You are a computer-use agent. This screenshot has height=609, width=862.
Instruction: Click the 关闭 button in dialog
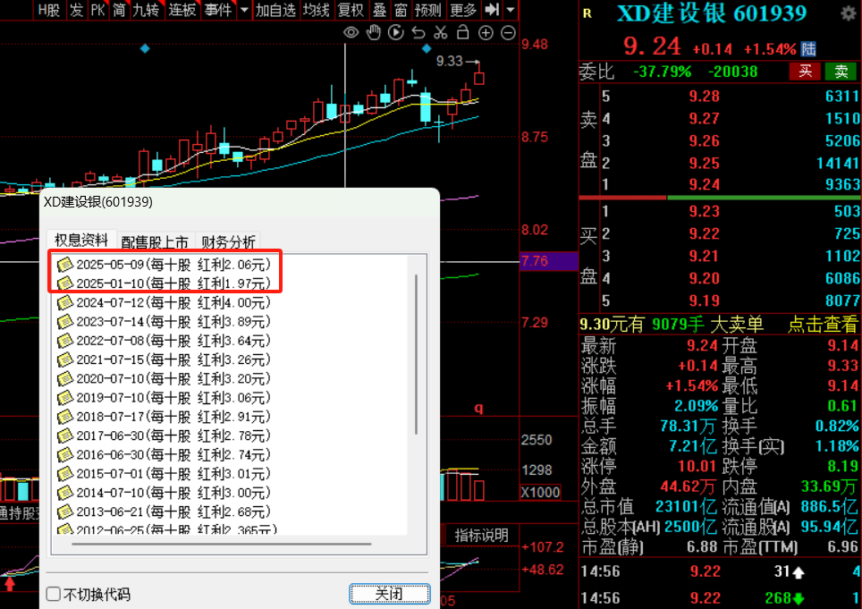(389, 594)
